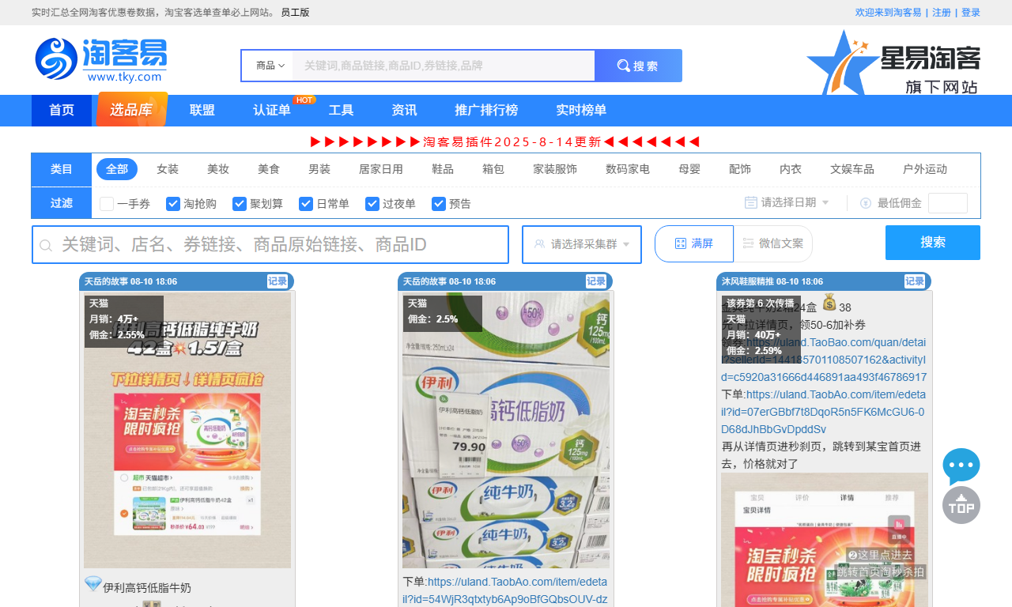Uncheck the 预告 checkbox
1012x607 pixels.
pos(439,204)
